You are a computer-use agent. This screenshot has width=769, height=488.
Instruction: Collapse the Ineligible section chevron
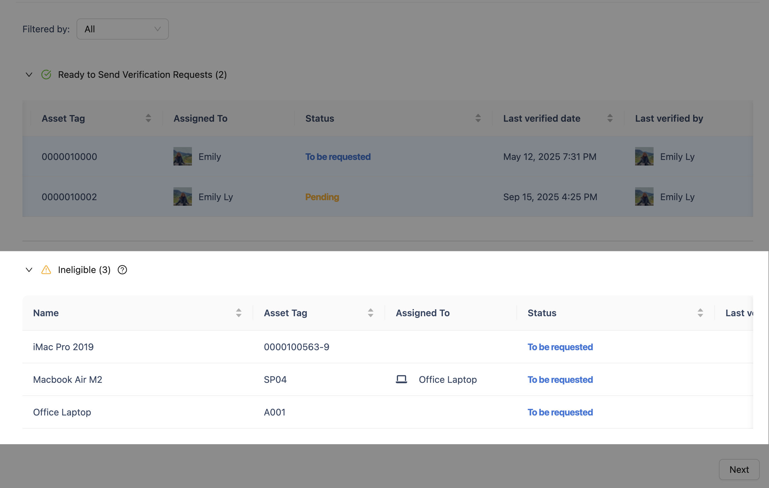click(x=29, y=270)
